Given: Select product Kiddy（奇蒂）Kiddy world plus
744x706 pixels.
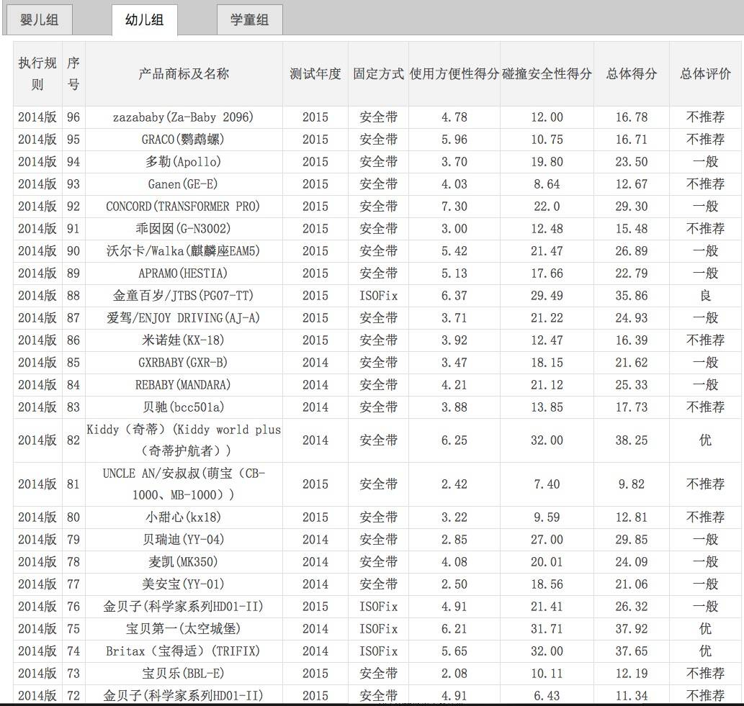Looking at the screenshot, I should click(184, 440).
